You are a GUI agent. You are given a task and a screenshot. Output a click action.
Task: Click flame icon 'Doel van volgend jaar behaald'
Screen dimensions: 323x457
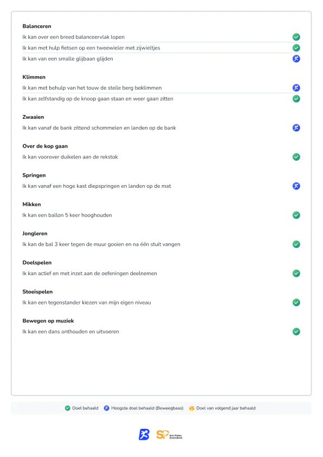[x=191, y=408]
